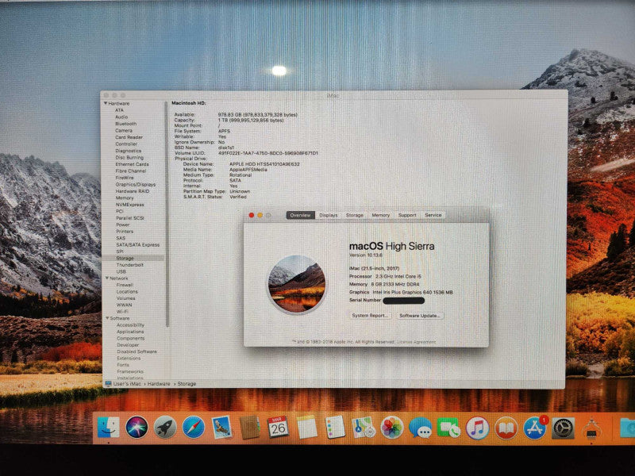The height and width of the screenshot is (476, 635).
Task: Select Extensions under Software
Action: coord(129,359)
